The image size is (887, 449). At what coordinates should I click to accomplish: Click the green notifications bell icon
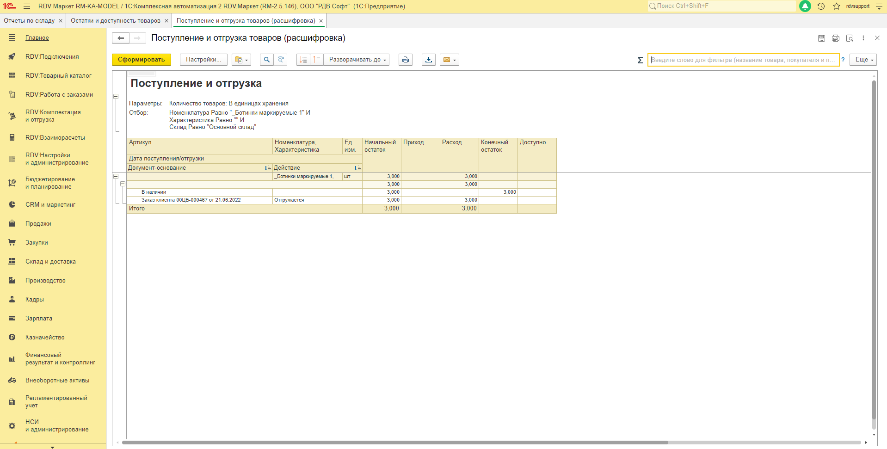[x=805, y=6]
